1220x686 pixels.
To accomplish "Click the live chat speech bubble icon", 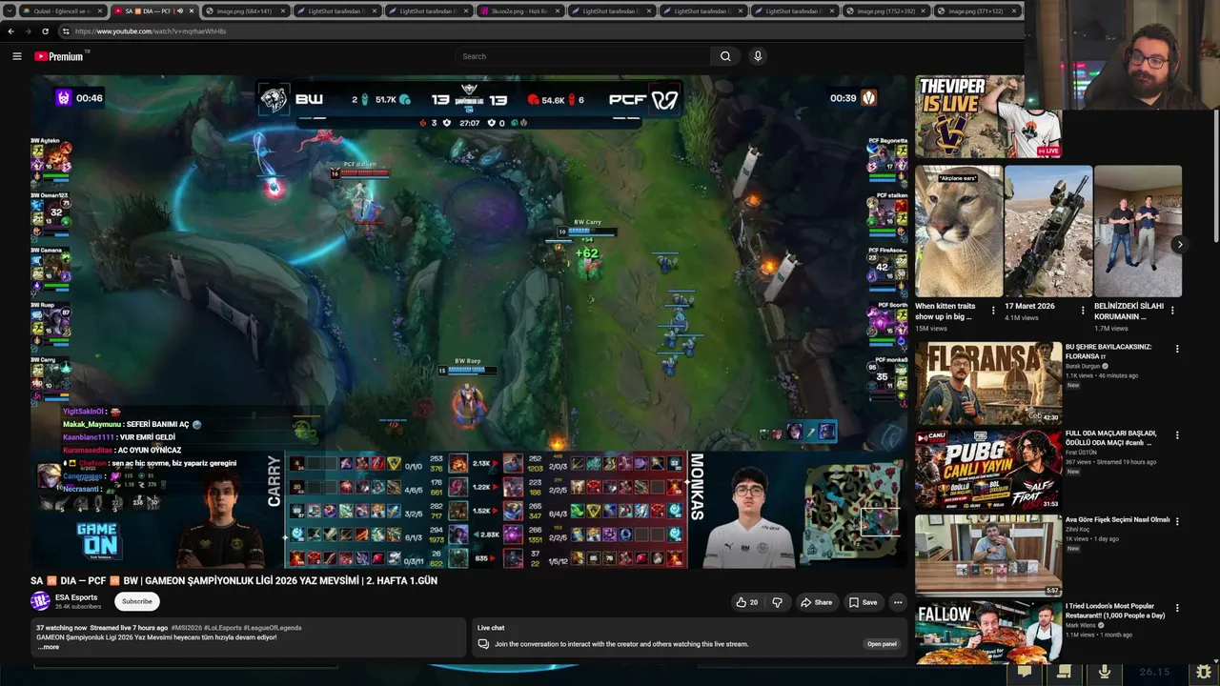I will coord(483,644).
